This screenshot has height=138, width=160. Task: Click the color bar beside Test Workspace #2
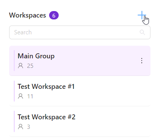[x=14, y=121]
